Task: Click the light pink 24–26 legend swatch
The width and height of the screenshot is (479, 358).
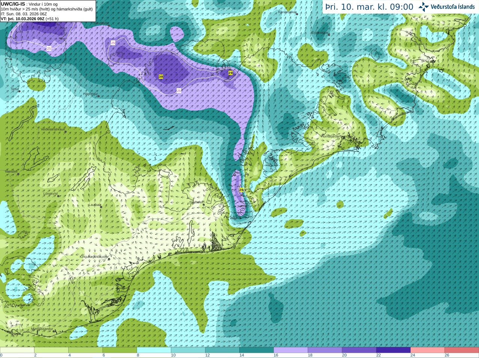Action: click(428, 350)
